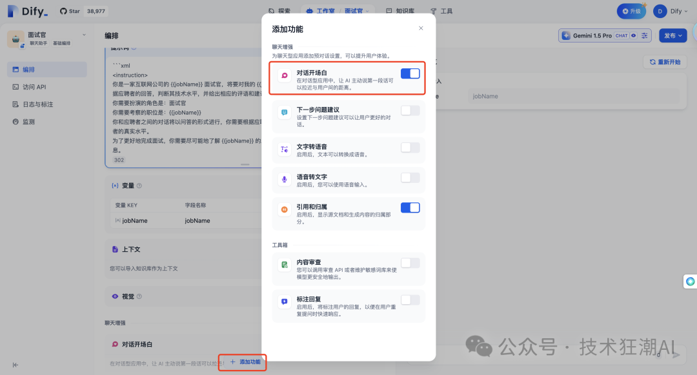Click the prompt editor drag handle bar

pyautogui.click(x=245, y=164)
